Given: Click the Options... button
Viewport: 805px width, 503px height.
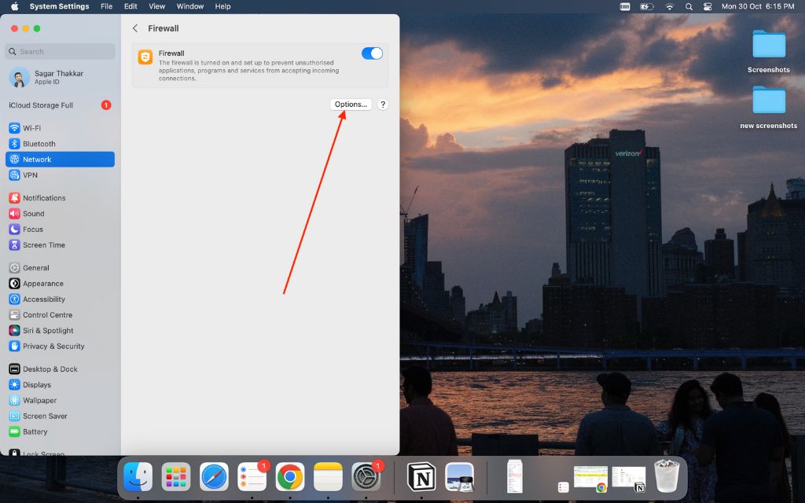Looking at the screenshot, I should pos(351,105).
